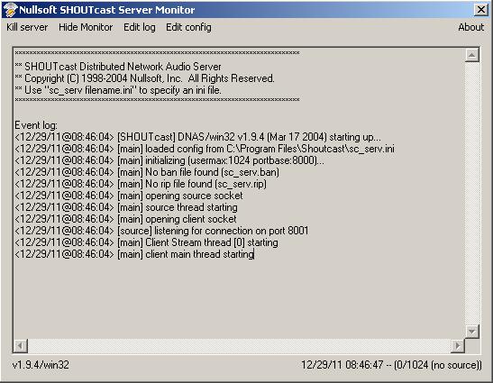The height and width of the screenshot is (383, 493).
Task: Click the 'opening client socket' log line
Action: click(125, 219)
